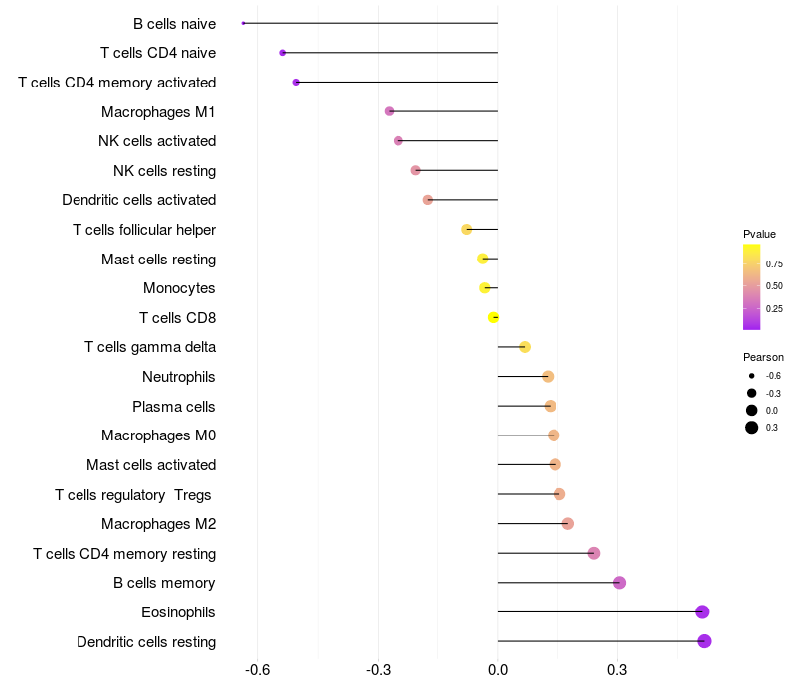Click the Plasma cells row label

coord(174,407)
